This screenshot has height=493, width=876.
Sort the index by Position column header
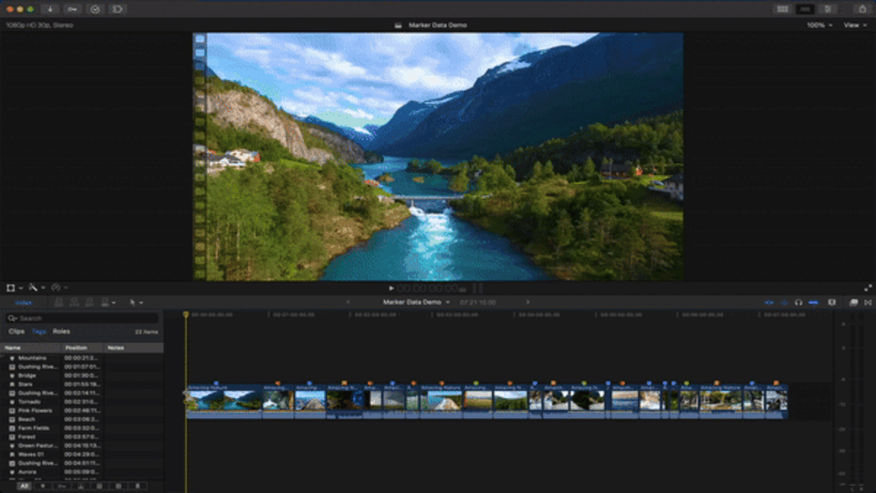(x=83, y=347)
